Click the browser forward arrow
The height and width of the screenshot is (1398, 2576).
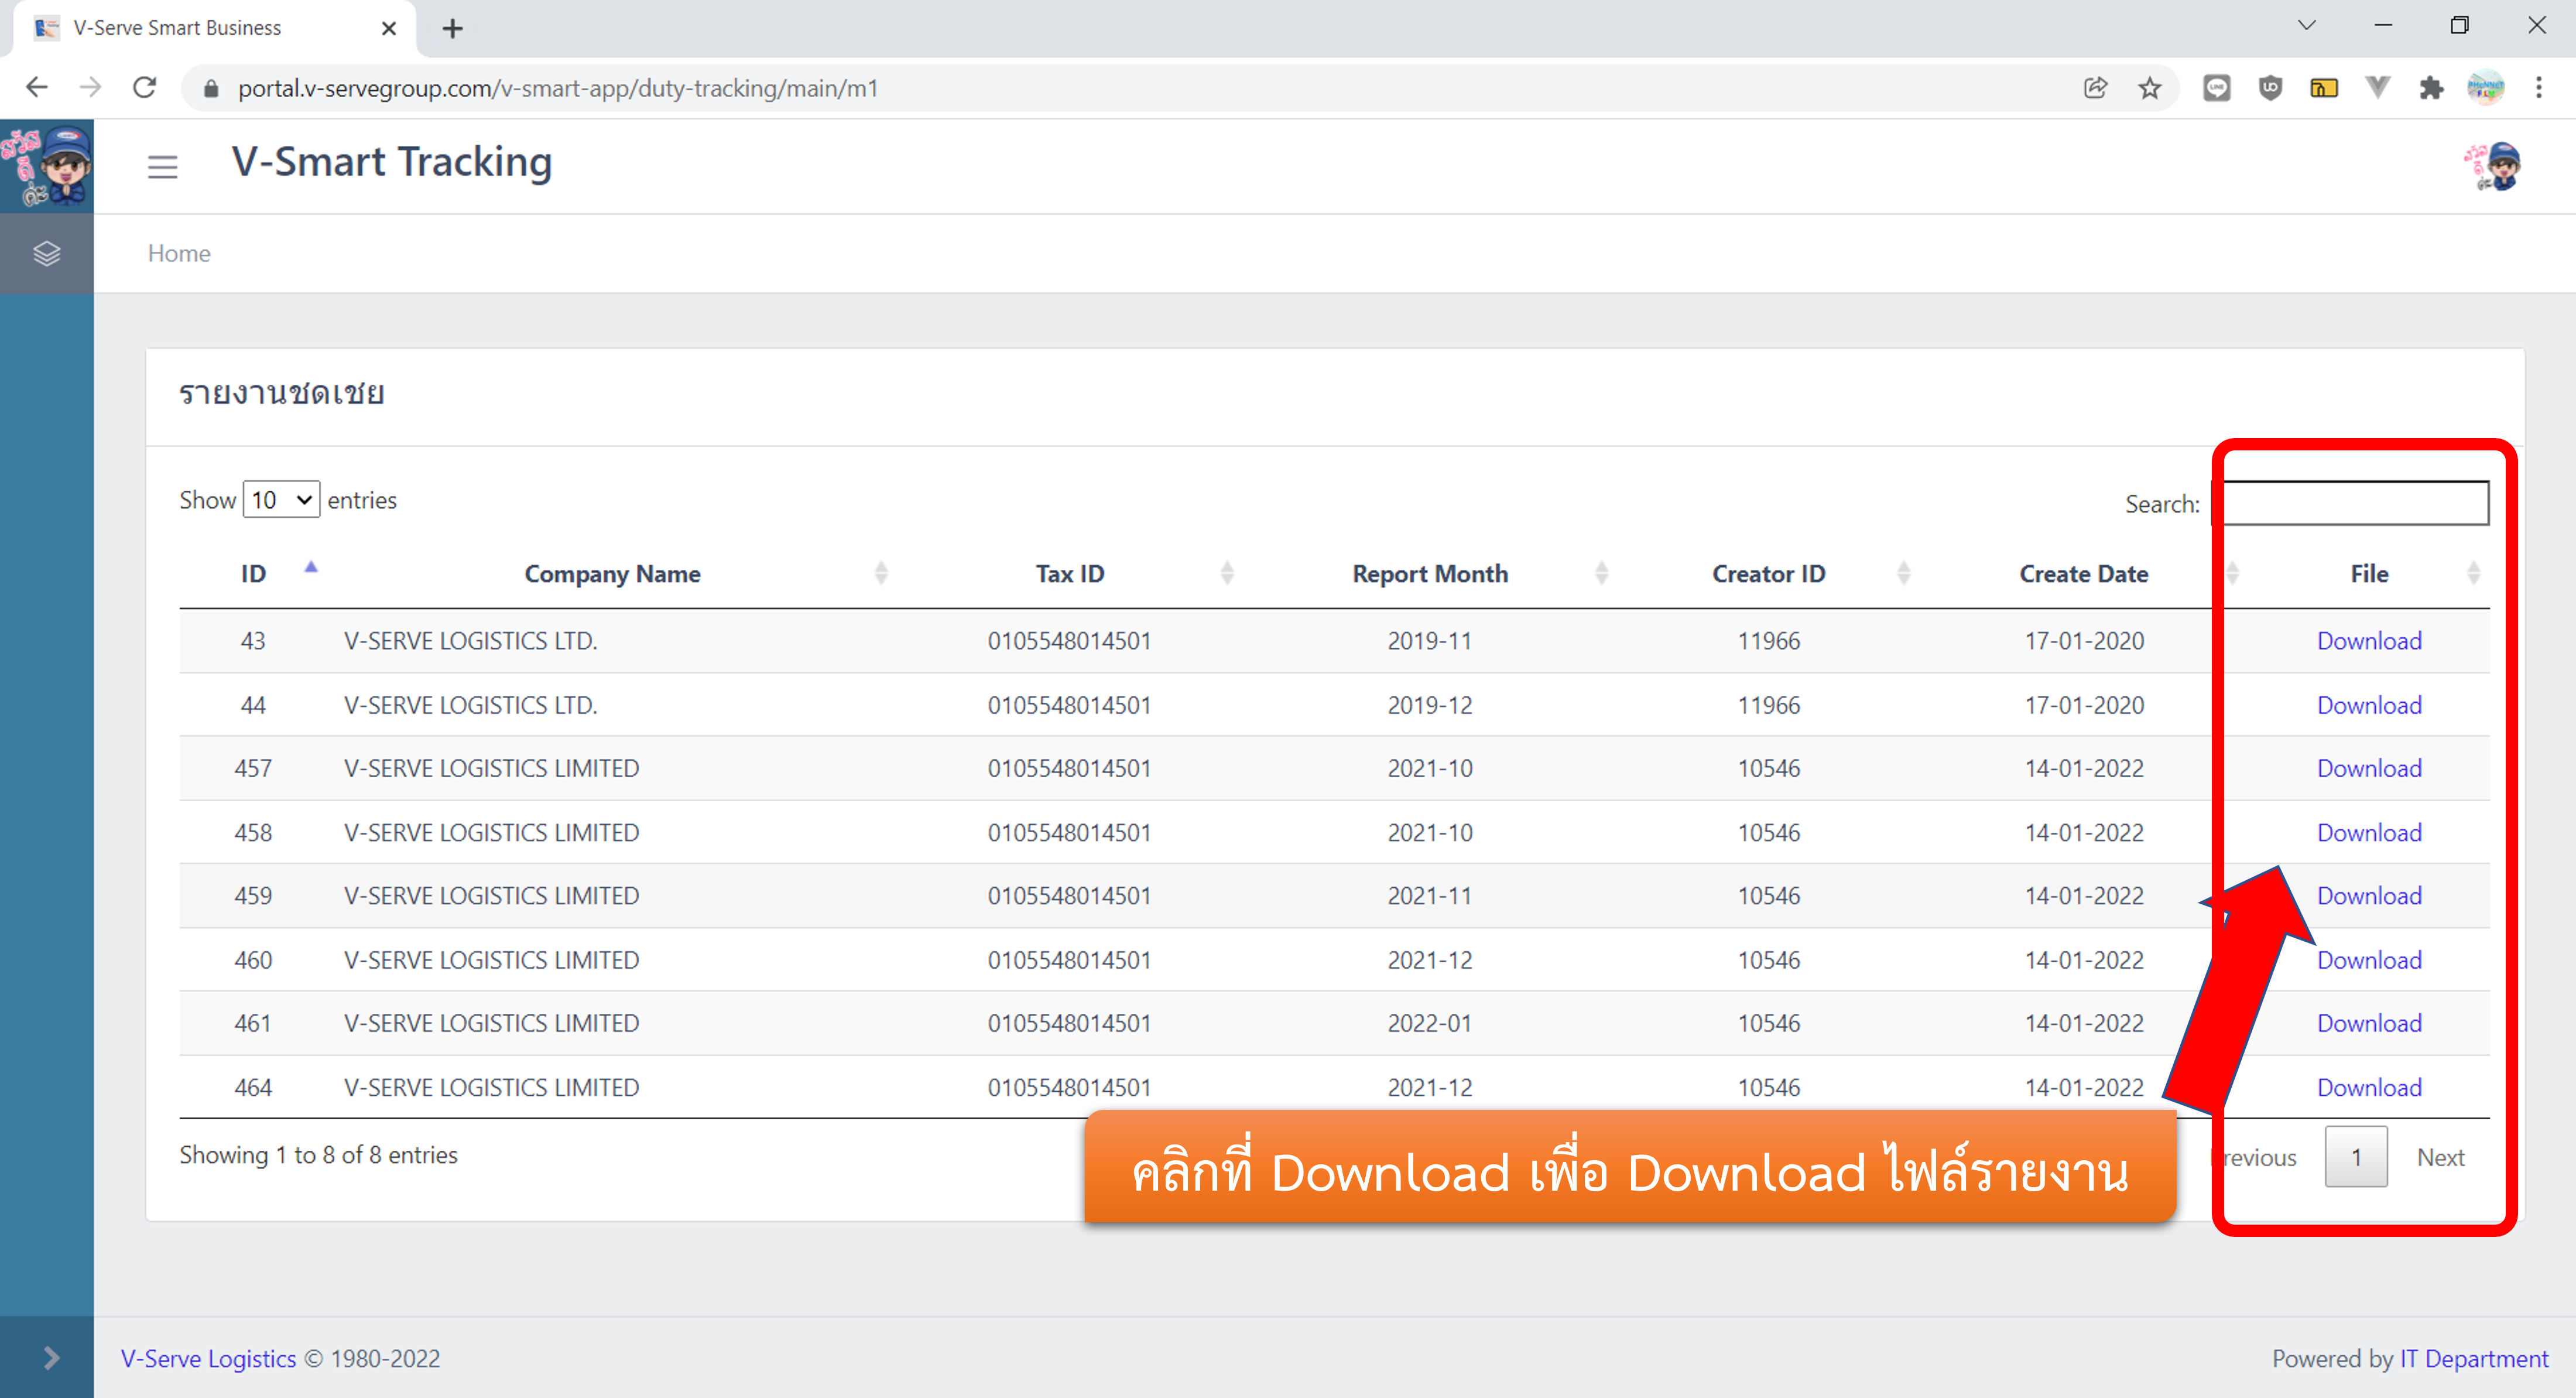pos(91,88)
